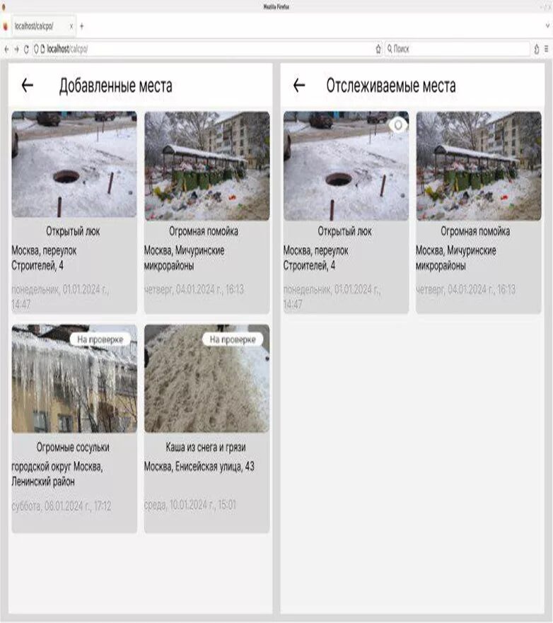The width and height of the screenshot is (553, 623).
Task: Click Мичуринские микрорайоны address in Добавленные места
Action: pyautogui.click(x=185, y=258)
